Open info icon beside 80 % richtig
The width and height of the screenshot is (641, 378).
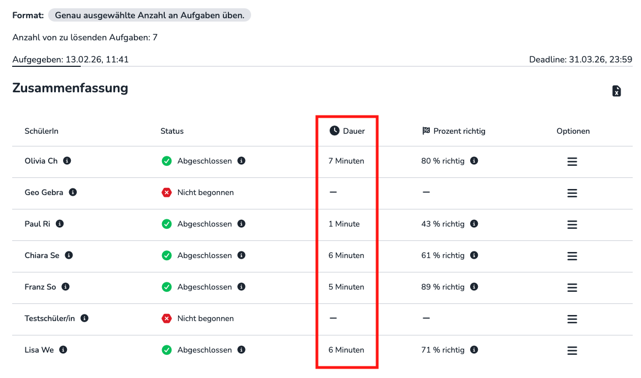point(474,161)
